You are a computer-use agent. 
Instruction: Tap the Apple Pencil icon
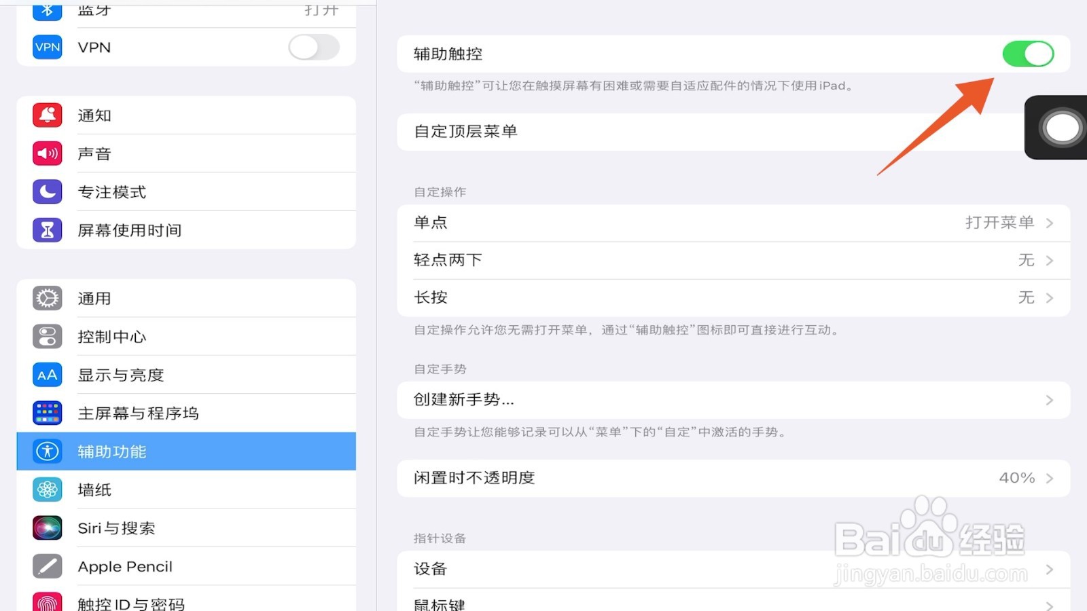[x=48, y=566]
